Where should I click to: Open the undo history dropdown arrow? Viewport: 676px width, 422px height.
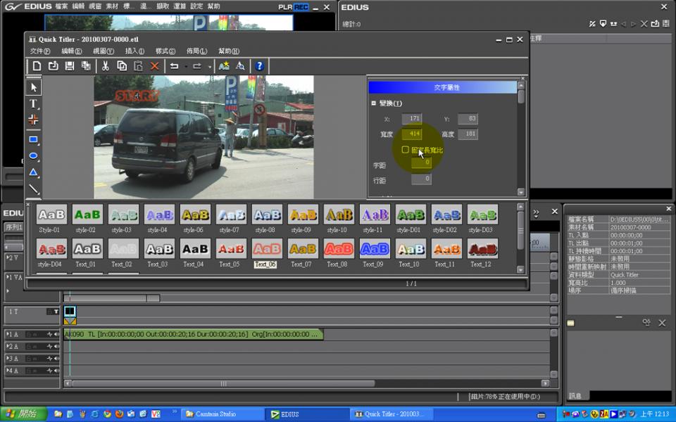(x=185, y=67)
